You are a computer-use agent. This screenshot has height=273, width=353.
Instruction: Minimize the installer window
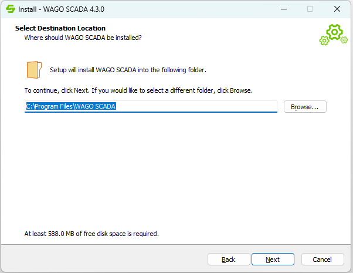pos(283,9)
